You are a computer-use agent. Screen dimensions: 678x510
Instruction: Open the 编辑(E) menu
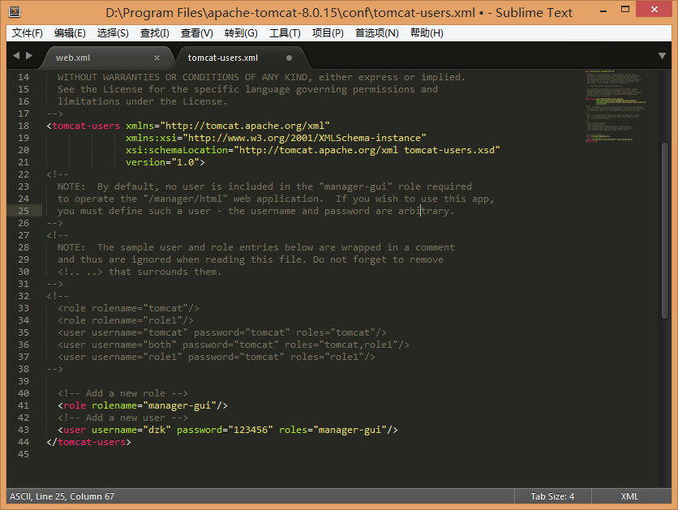click(x=70, y=33)
